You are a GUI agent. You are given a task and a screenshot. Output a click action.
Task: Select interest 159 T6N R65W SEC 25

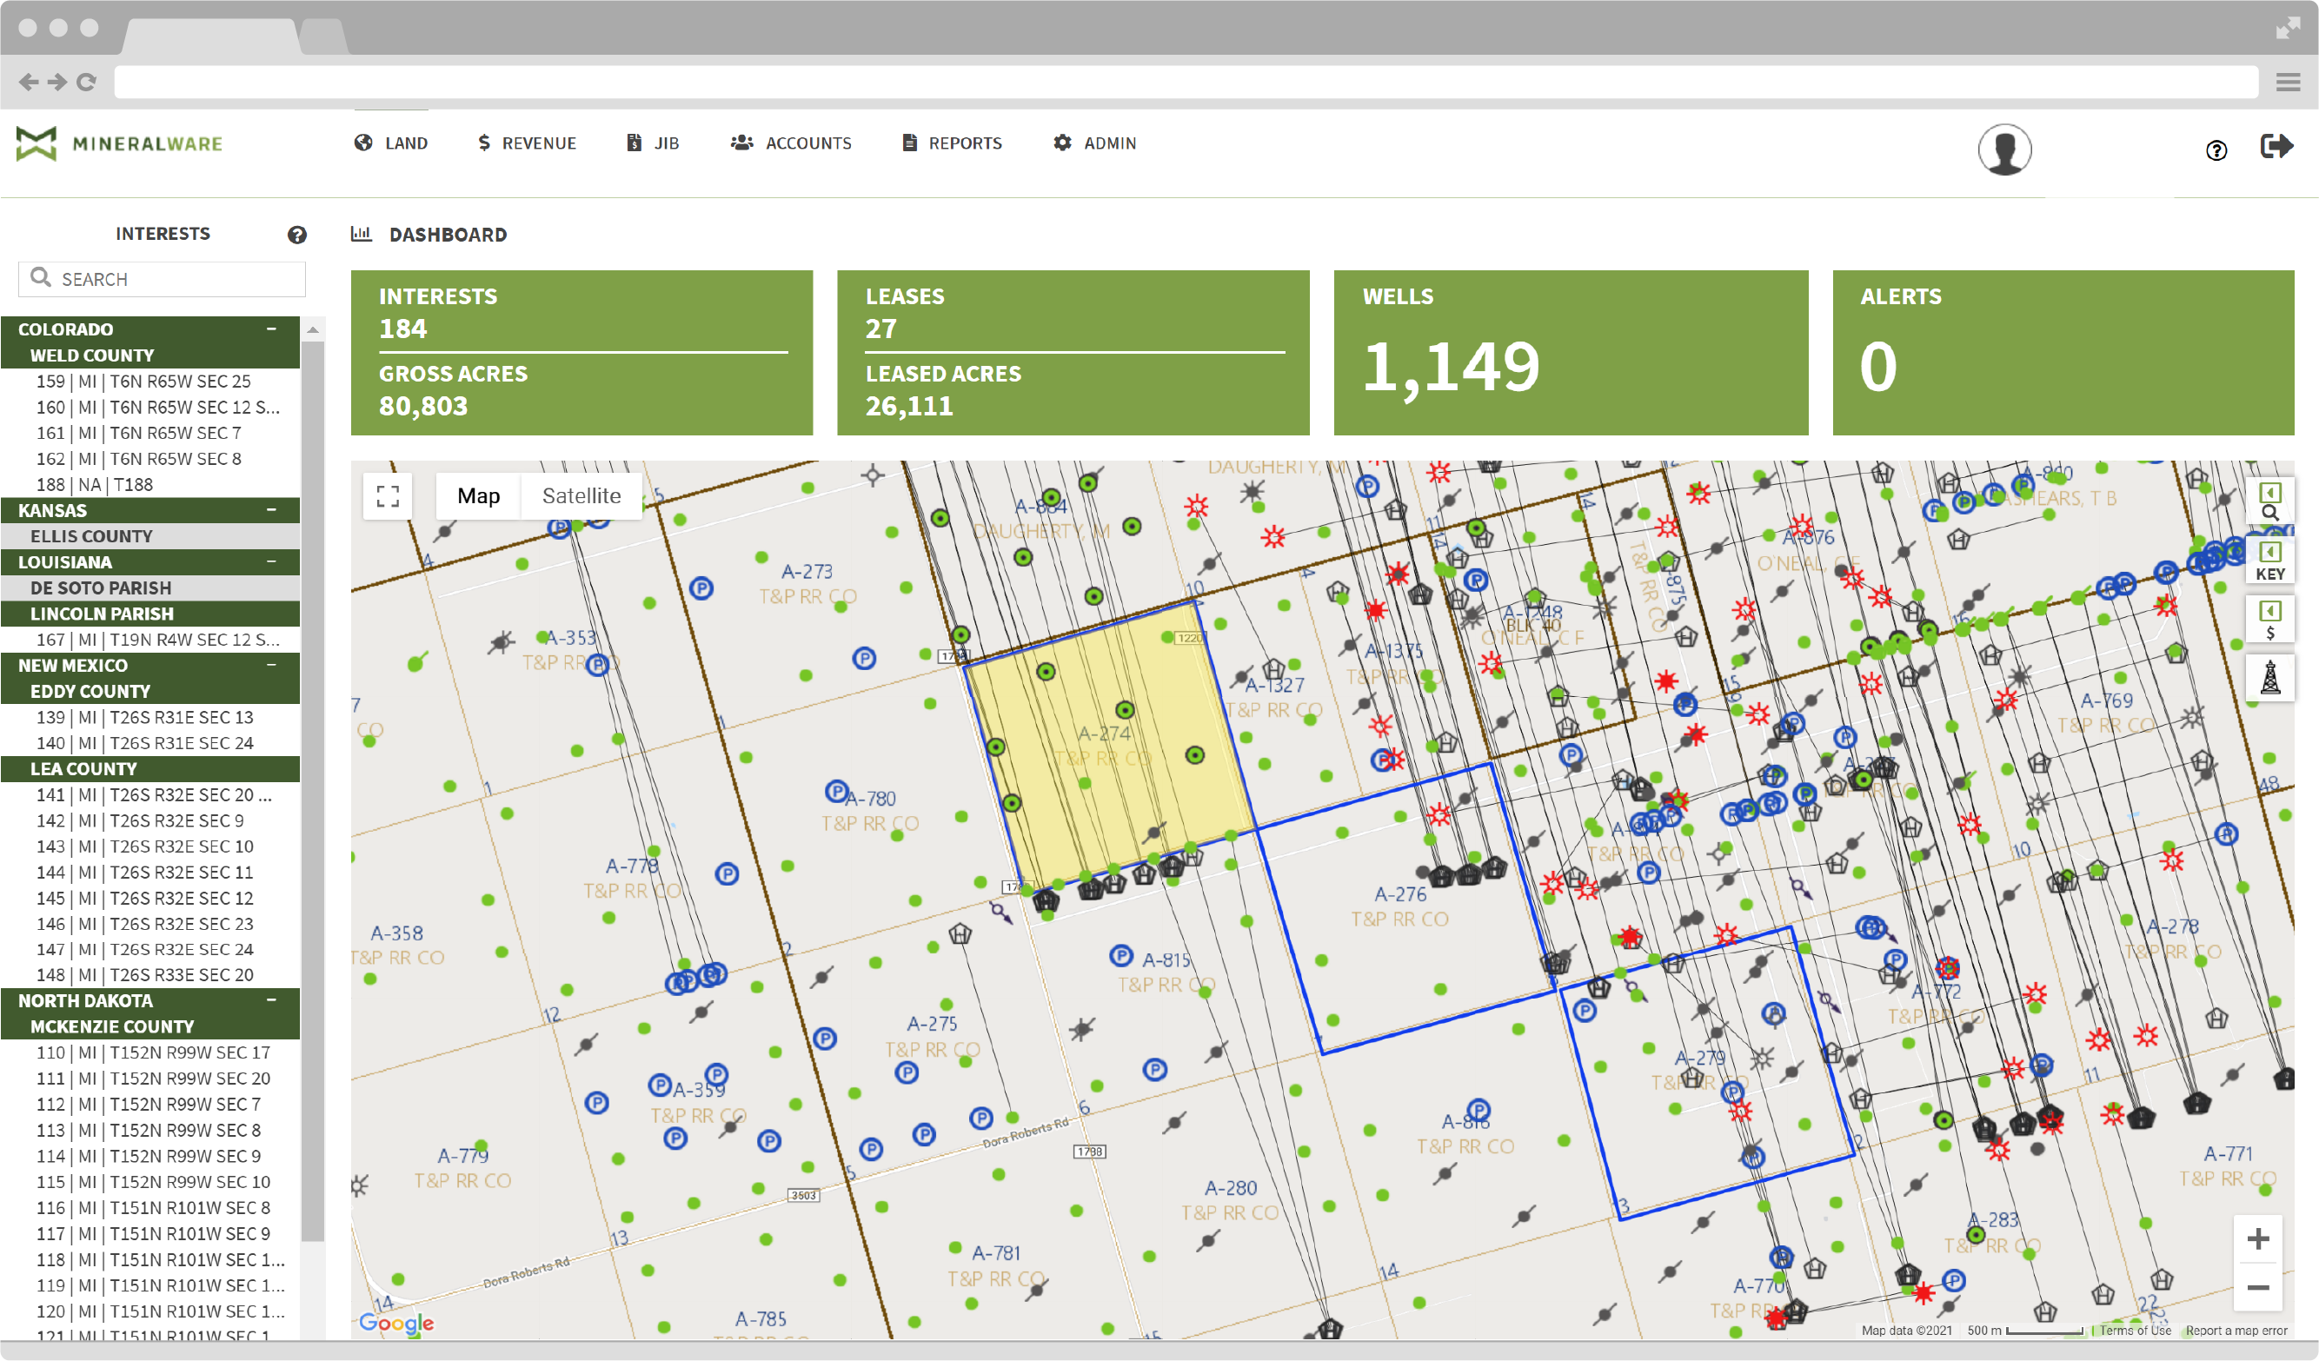[150, 381]
